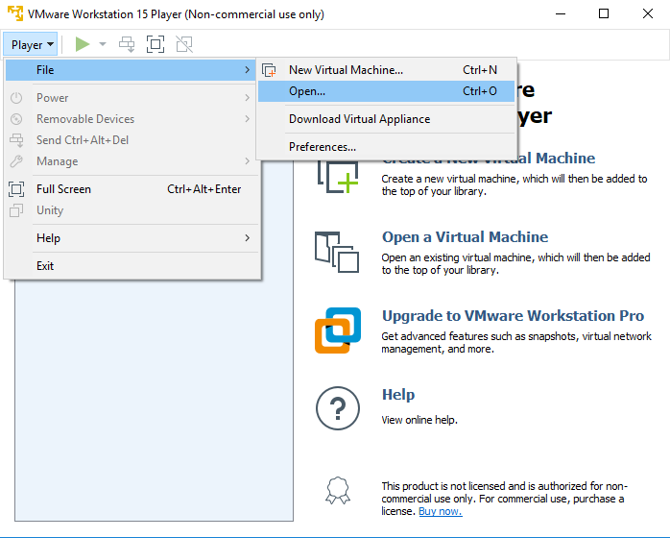This screenshot has width=670, height=538.
Task: Expand the File submenu chevron
Action: coord(247,70)
